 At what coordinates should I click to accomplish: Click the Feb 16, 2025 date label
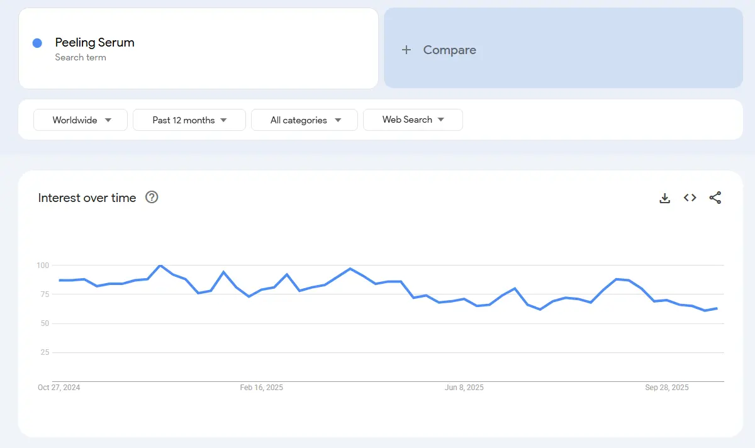[x=261, y=388]
